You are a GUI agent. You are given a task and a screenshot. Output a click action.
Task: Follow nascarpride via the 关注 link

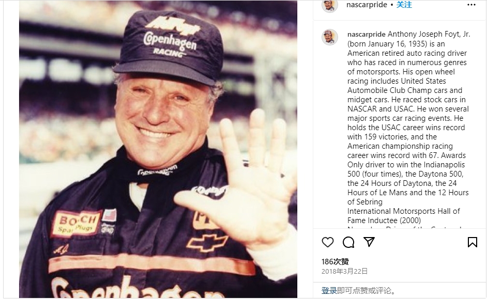click(404, 5)
